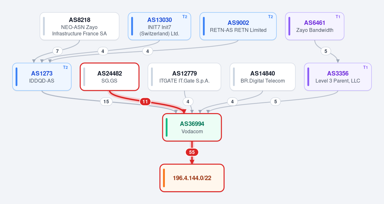The width and height of the screenshot is (384, 204).
Task: Open the AS9002 RETN Limited node
Action: click(x=238, y=26)
